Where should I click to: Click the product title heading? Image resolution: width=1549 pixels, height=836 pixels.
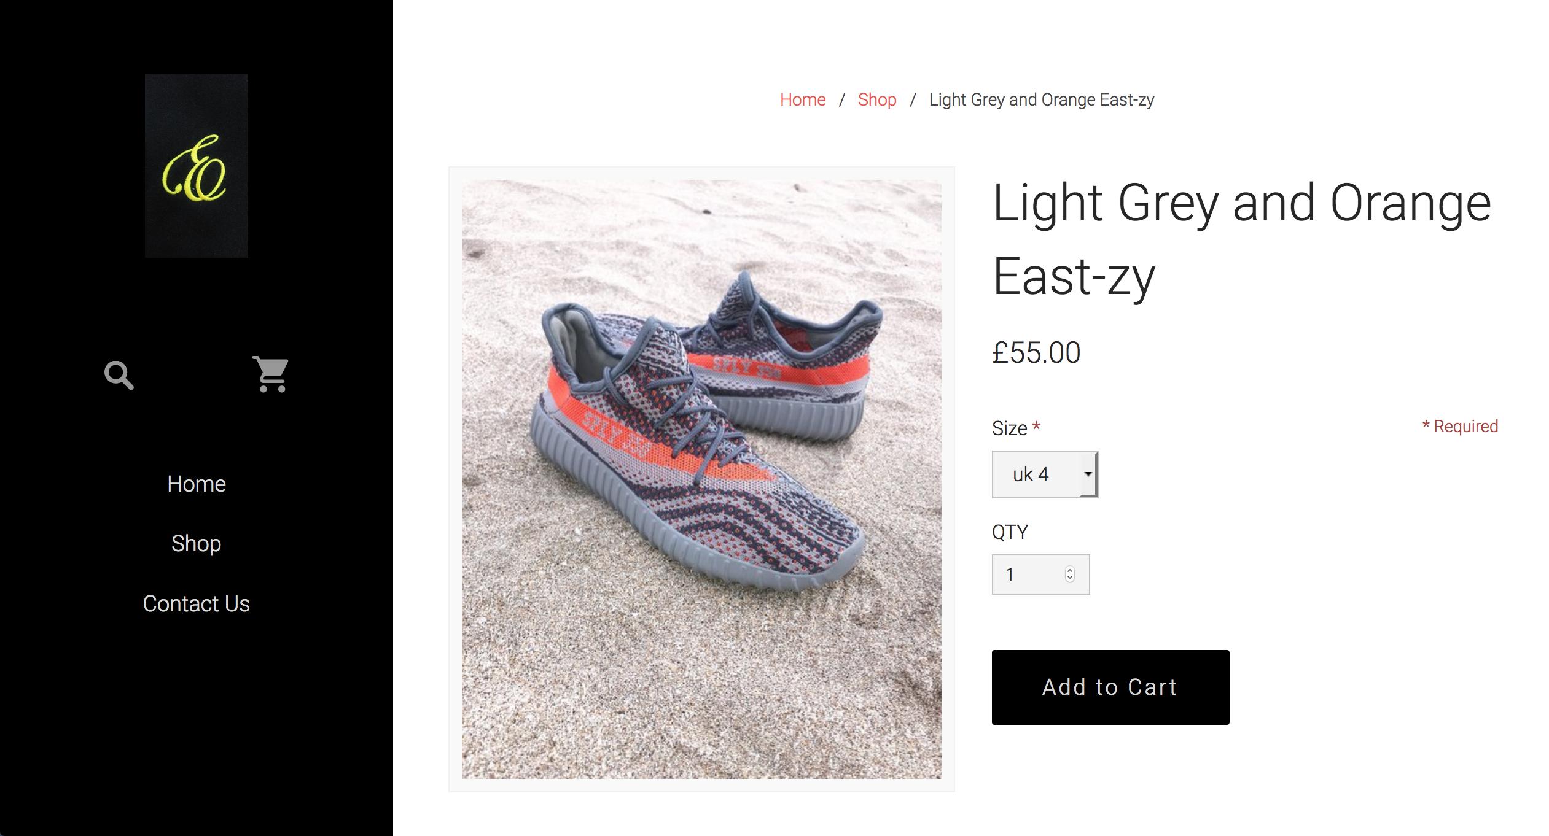pos(1242,239)
